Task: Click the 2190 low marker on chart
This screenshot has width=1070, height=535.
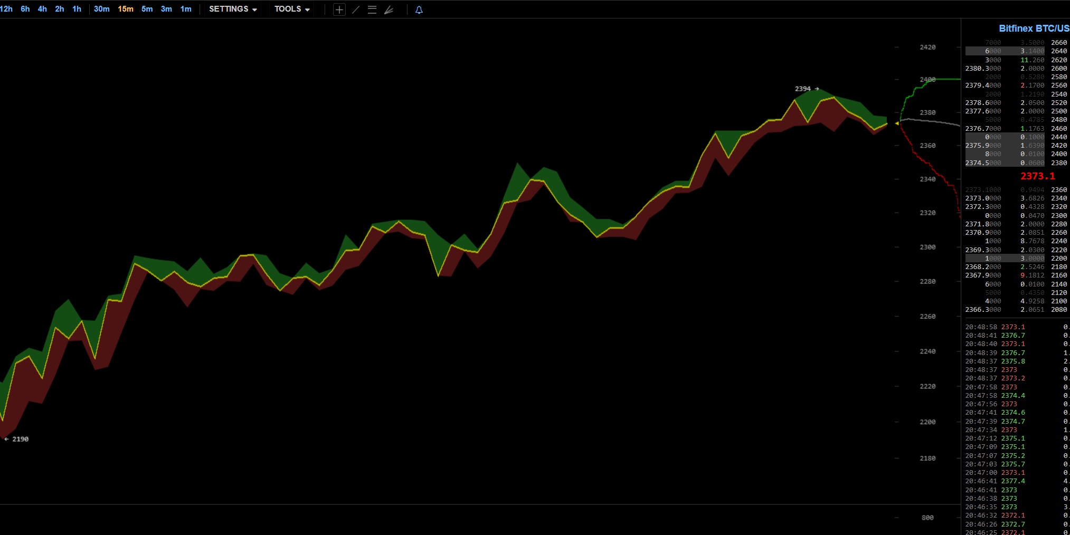Action: tap(16, 439)
